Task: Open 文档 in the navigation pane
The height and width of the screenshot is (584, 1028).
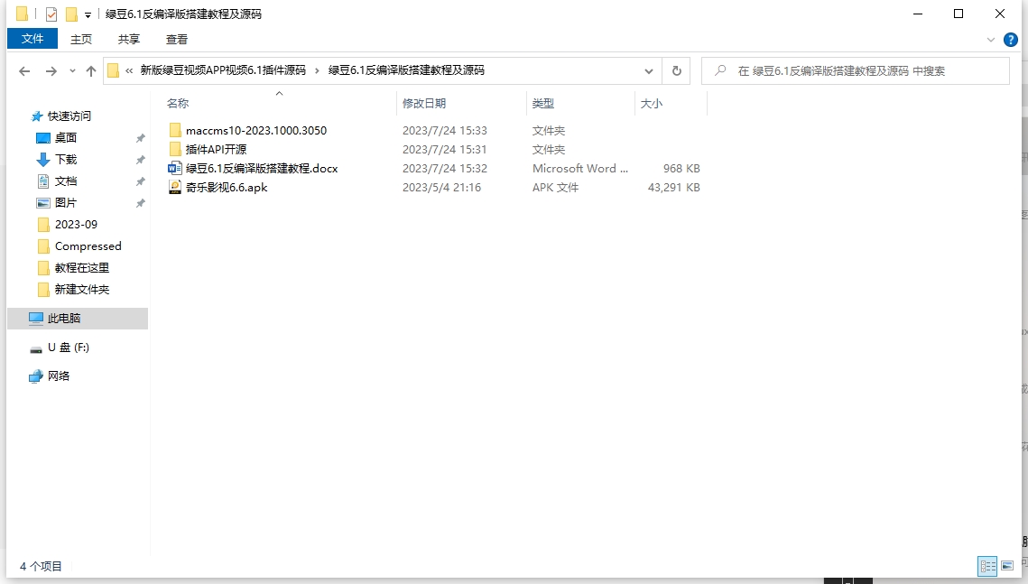Action: [x=66, y=181]
